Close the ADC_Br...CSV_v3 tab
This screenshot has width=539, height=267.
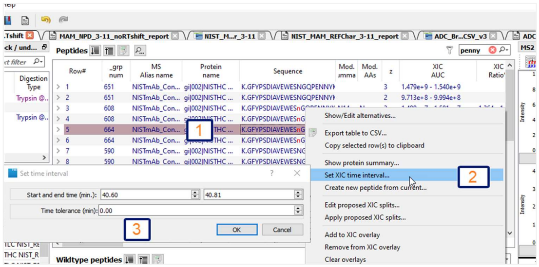click(493, 36)
